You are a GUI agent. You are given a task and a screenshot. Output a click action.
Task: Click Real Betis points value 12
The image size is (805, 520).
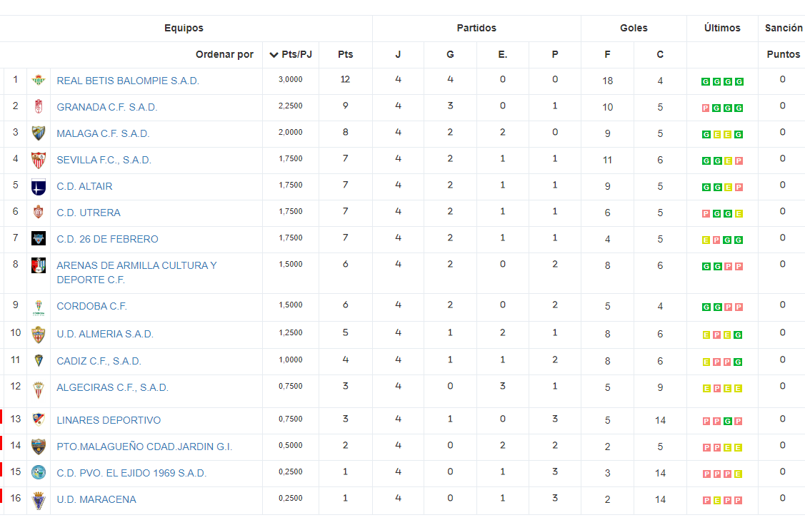[x=345, y=79]
